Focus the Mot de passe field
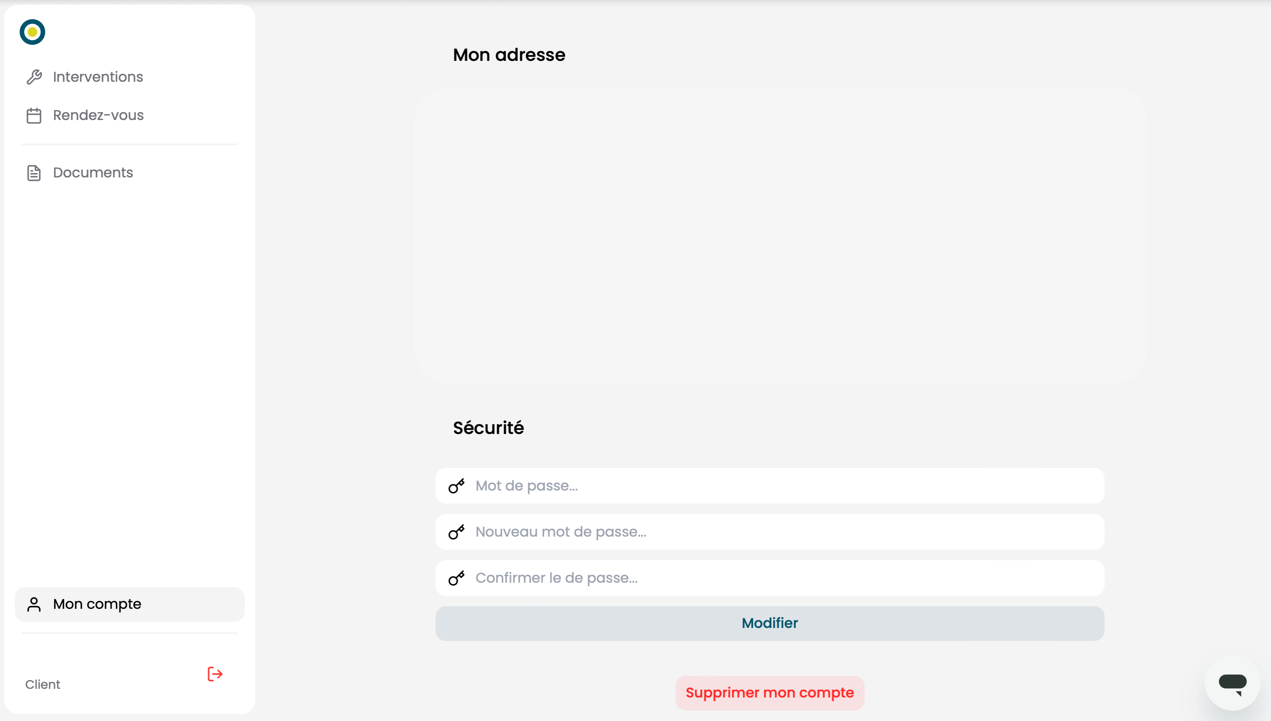 pyautogui.click(x=770, y=486)
